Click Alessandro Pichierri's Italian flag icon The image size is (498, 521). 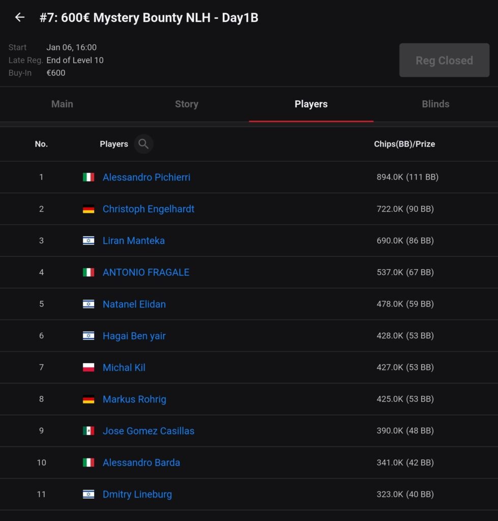(x=89, y=177)
